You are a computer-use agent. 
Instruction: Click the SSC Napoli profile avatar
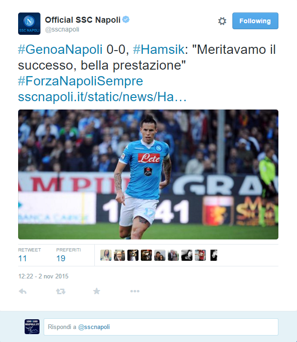tap(29, 24)
